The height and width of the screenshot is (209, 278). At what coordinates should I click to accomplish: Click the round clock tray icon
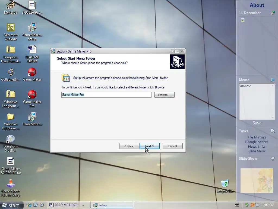257,205
